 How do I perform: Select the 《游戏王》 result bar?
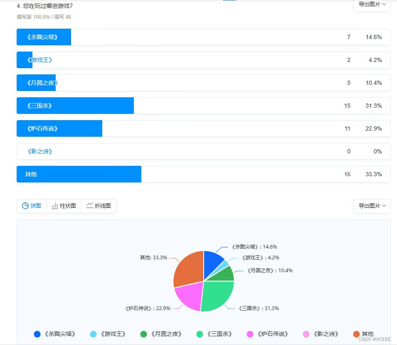point(25,60)
